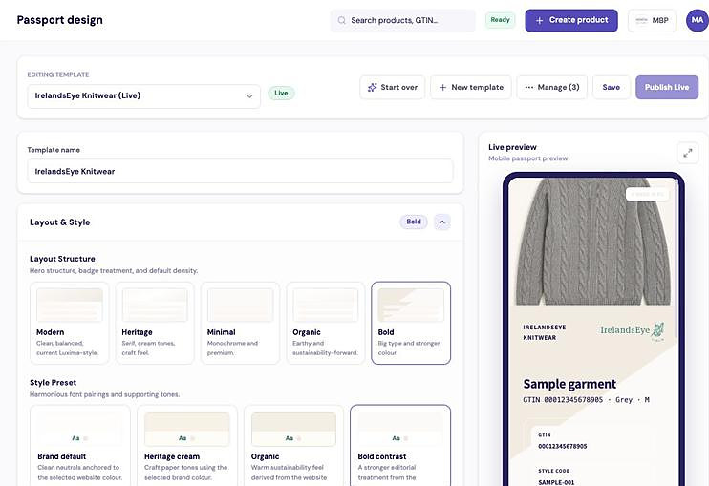Click the sweater image in live preview
This screenshot has height=486, width=709.
point(592,242)
